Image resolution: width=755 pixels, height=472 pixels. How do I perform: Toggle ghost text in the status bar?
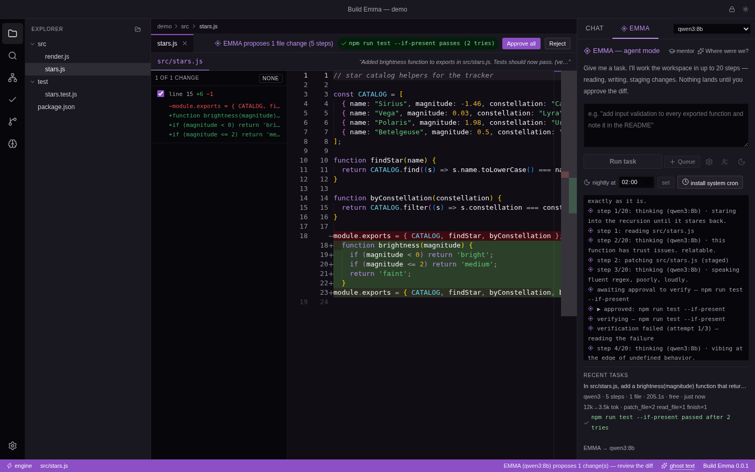[x=678, y=466]
